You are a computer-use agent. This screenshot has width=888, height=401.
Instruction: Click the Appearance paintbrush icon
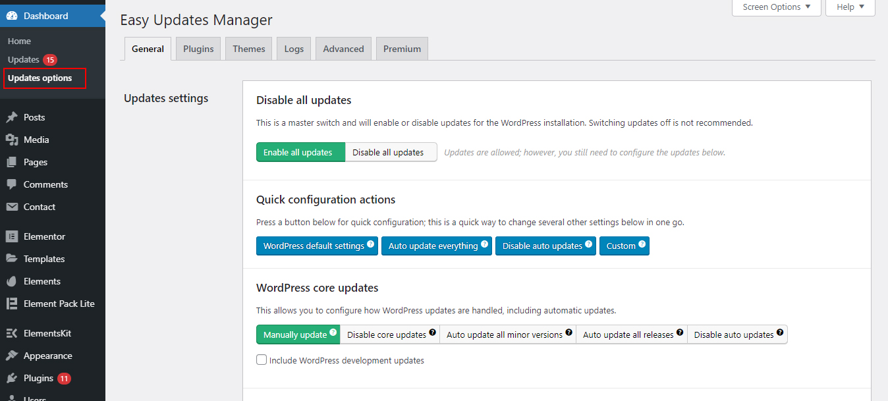tap(12, 356)
